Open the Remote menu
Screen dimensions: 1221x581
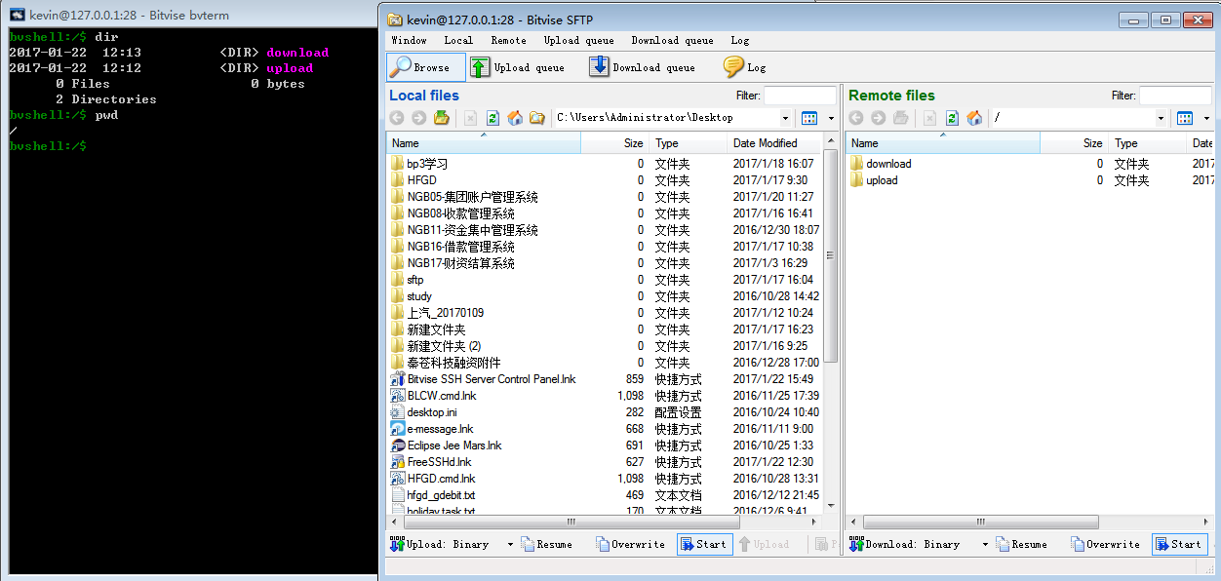[x=508, y=40]
